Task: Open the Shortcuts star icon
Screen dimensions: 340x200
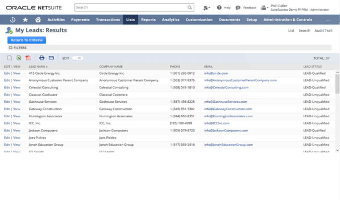Action: [25, 20]
